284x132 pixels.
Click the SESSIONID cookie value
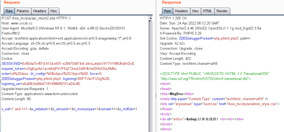tap(78, 64)
